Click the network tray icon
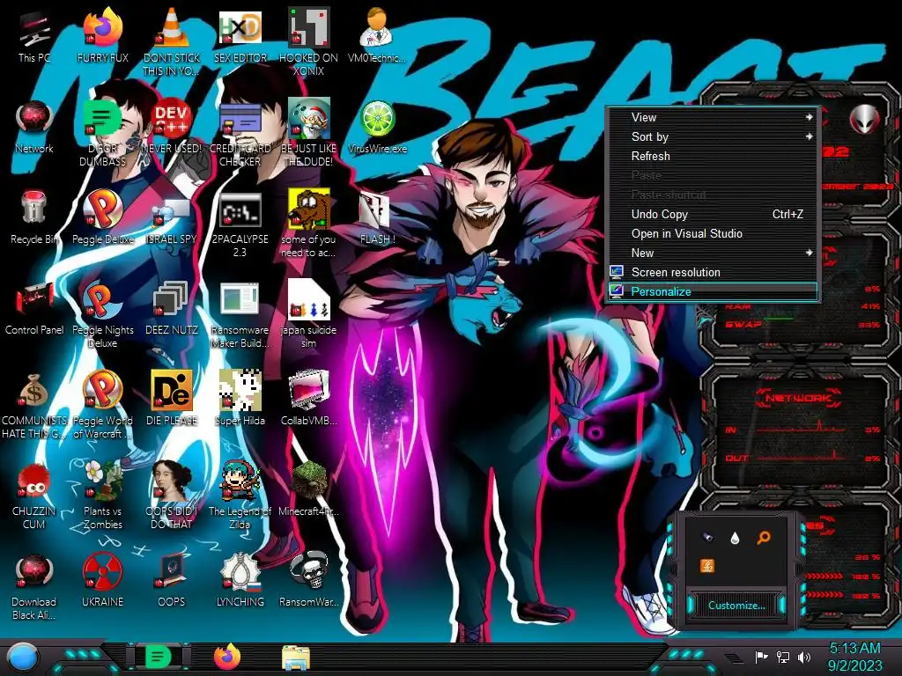This screenshot has height=676, width=902. click(x=783, y=657)
